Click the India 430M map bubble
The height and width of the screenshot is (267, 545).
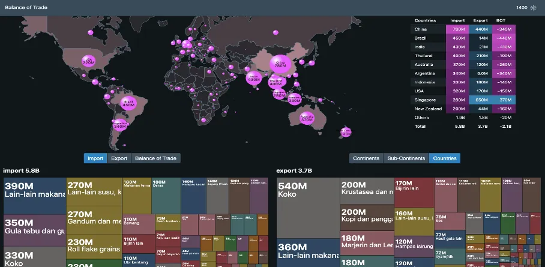[x=254, y=78]
